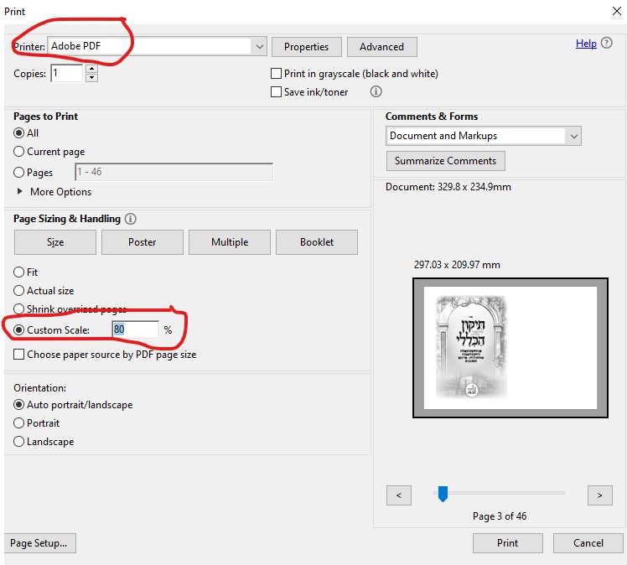Select the Landscape orientation radio button

click(19, 442)
